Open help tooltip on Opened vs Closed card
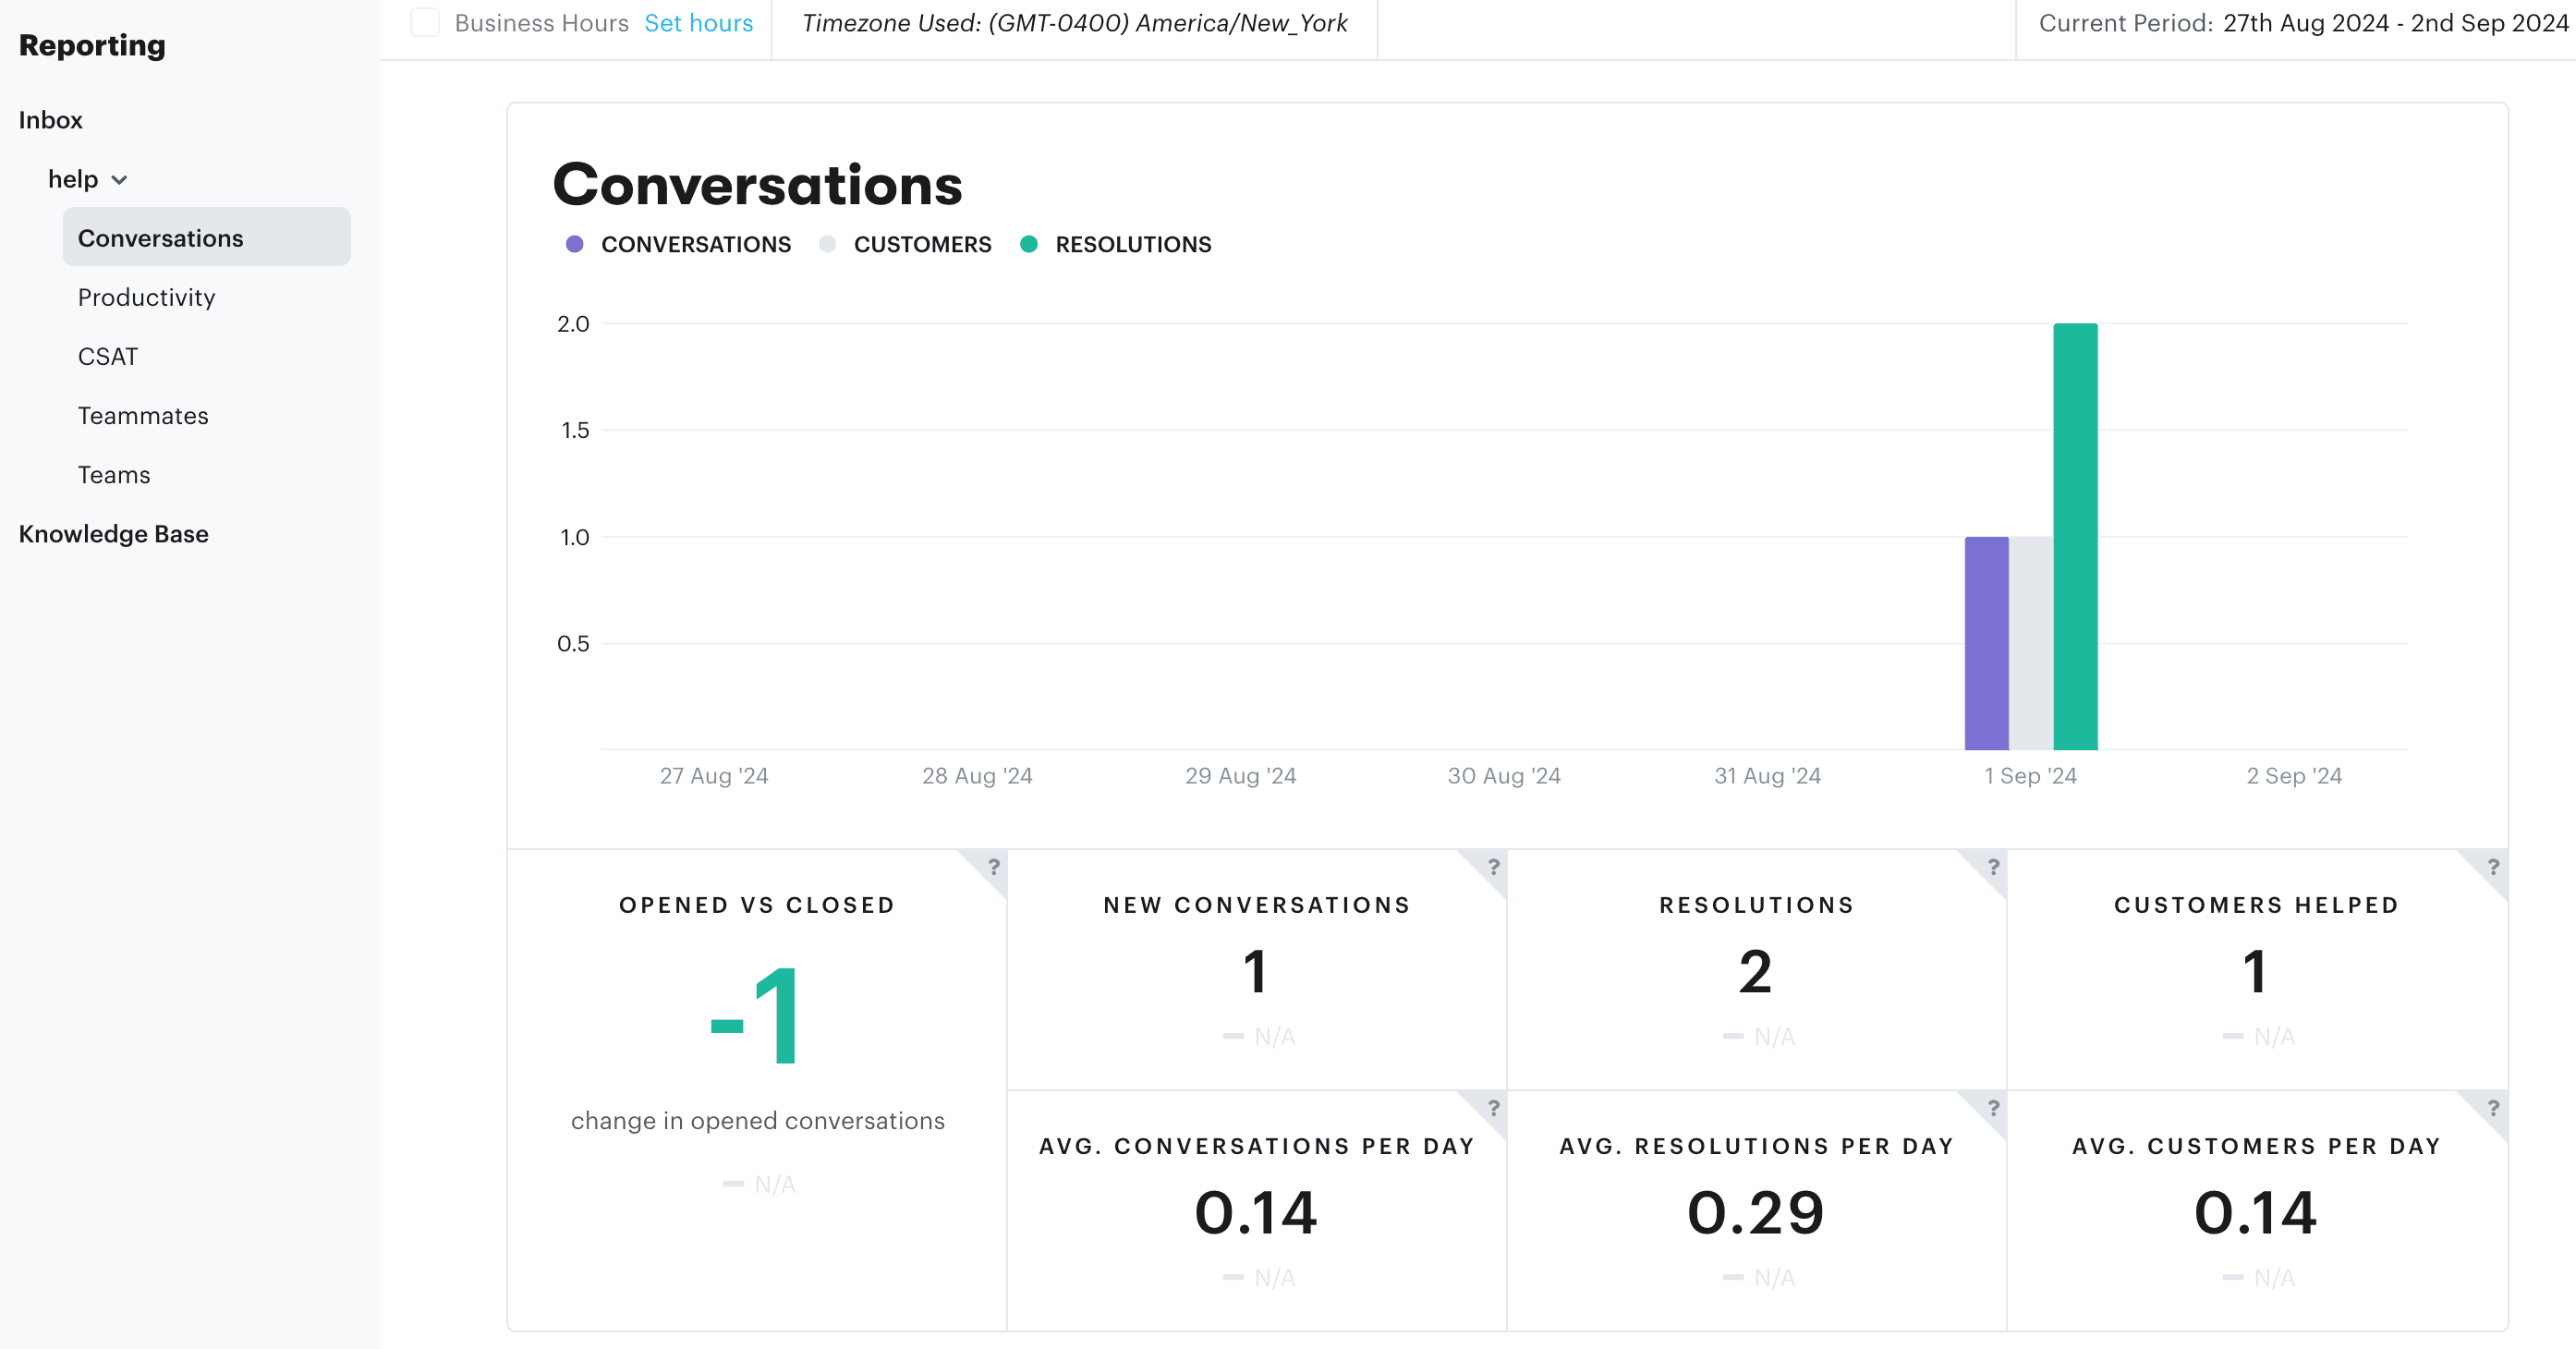 (994, 868)
